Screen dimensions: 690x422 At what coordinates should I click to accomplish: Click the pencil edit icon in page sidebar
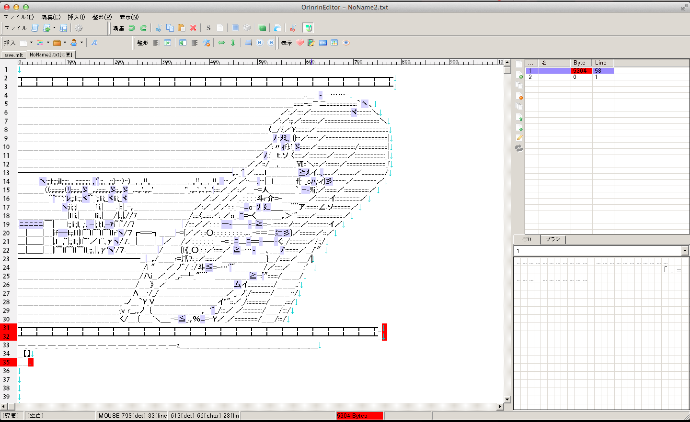(519, 138)
